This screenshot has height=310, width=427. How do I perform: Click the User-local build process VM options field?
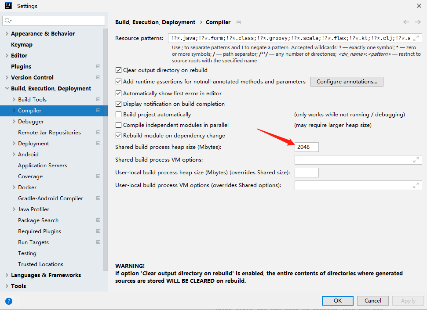point(358,185)
